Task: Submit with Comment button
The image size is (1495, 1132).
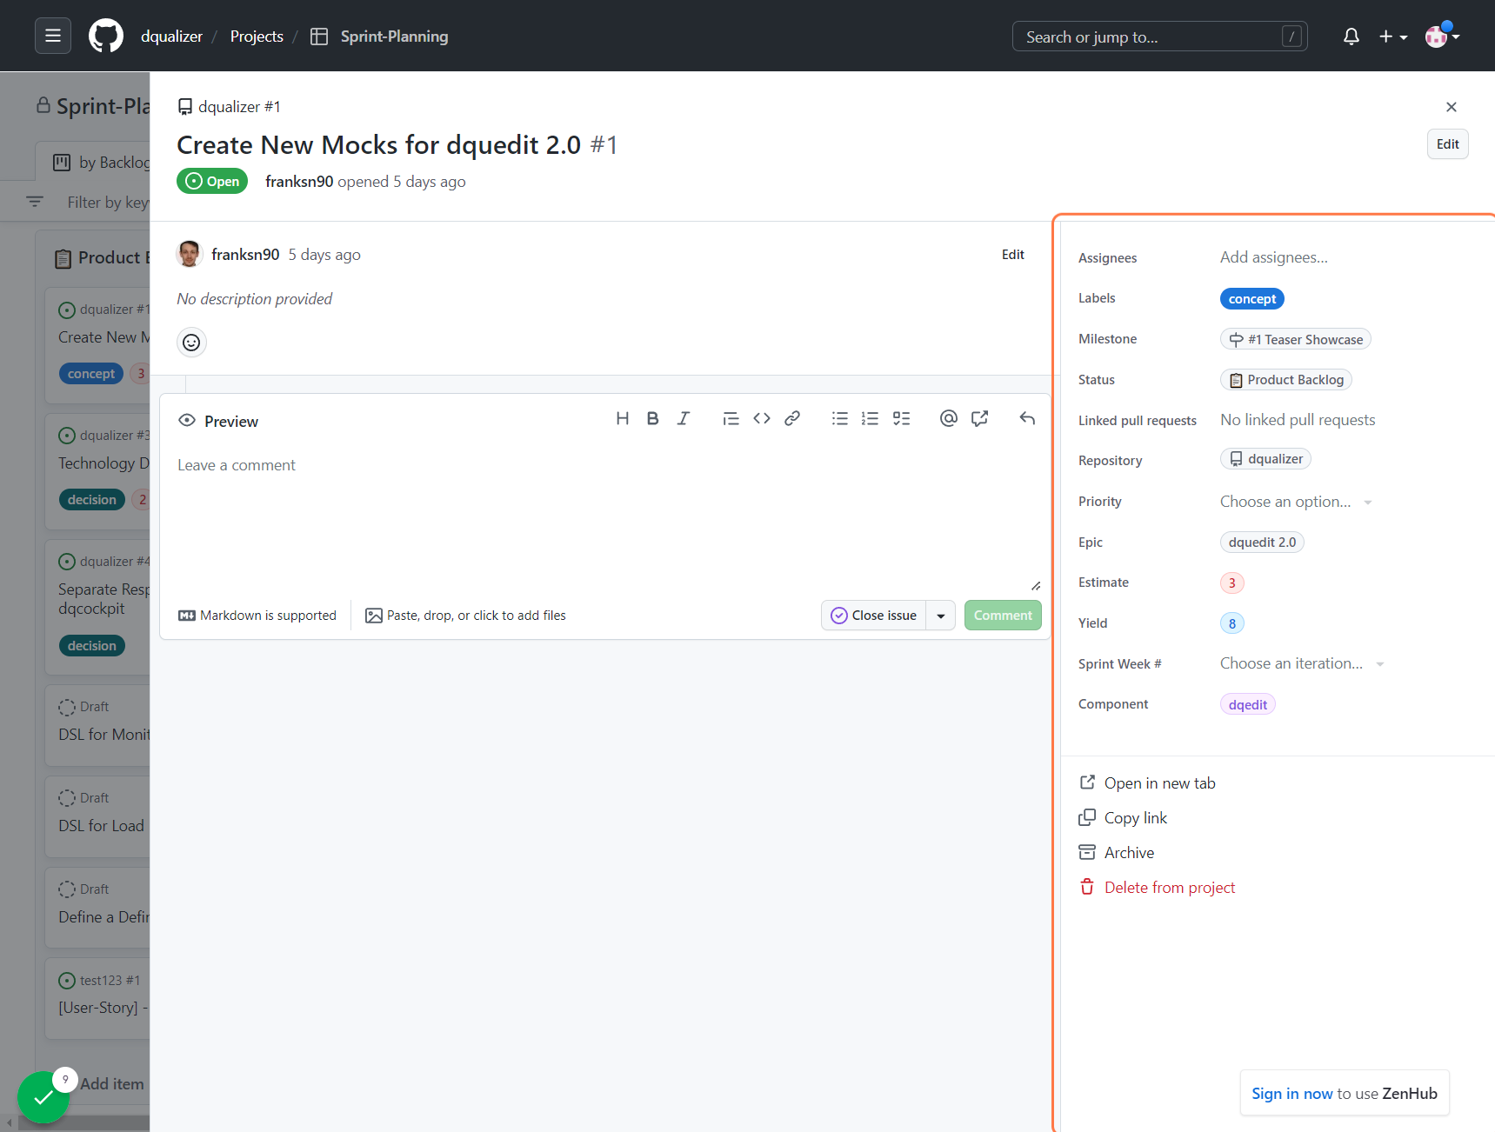Action: coord(1003,616)
